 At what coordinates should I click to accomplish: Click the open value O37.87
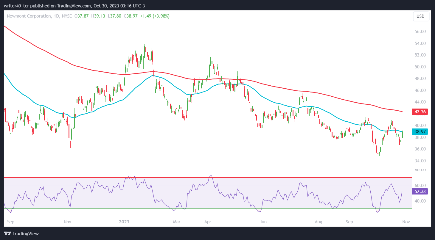click(x=81, y=16)
